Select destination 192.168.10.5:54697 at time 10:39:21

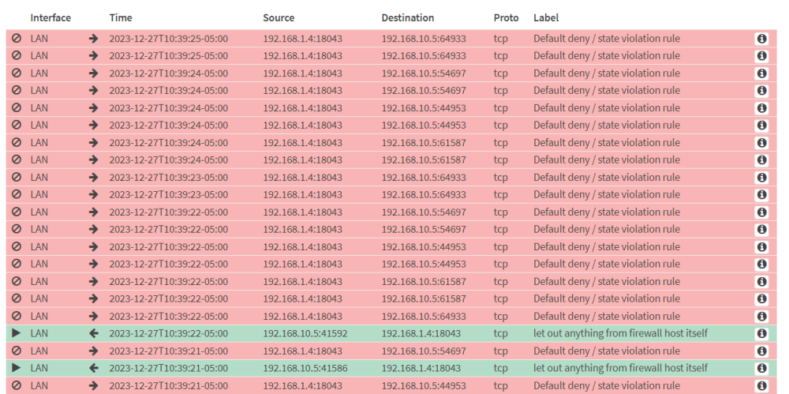[x=424, y=351]
